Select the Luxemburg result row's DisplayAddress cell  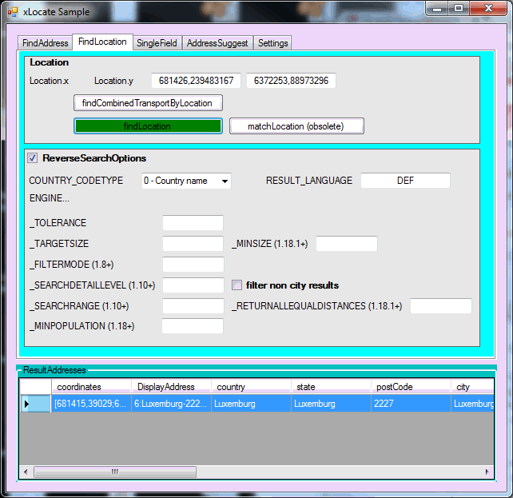pos(170,404)
